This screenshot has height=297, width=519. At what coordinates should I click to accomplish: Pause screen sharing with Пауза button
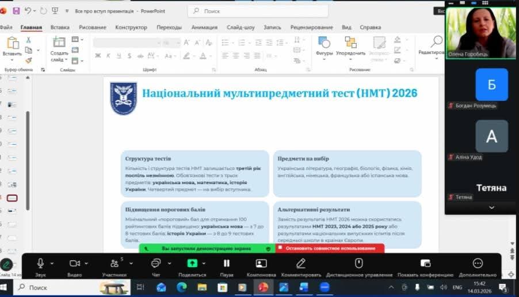click(x=227, y=264)
